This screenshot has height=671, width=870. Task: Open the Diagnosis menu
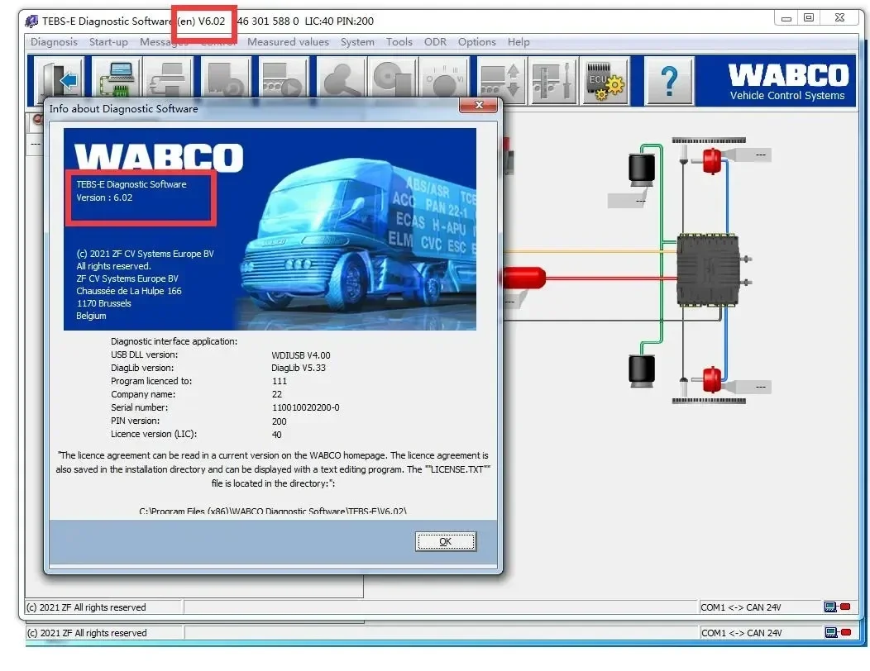tap(54, 42)
